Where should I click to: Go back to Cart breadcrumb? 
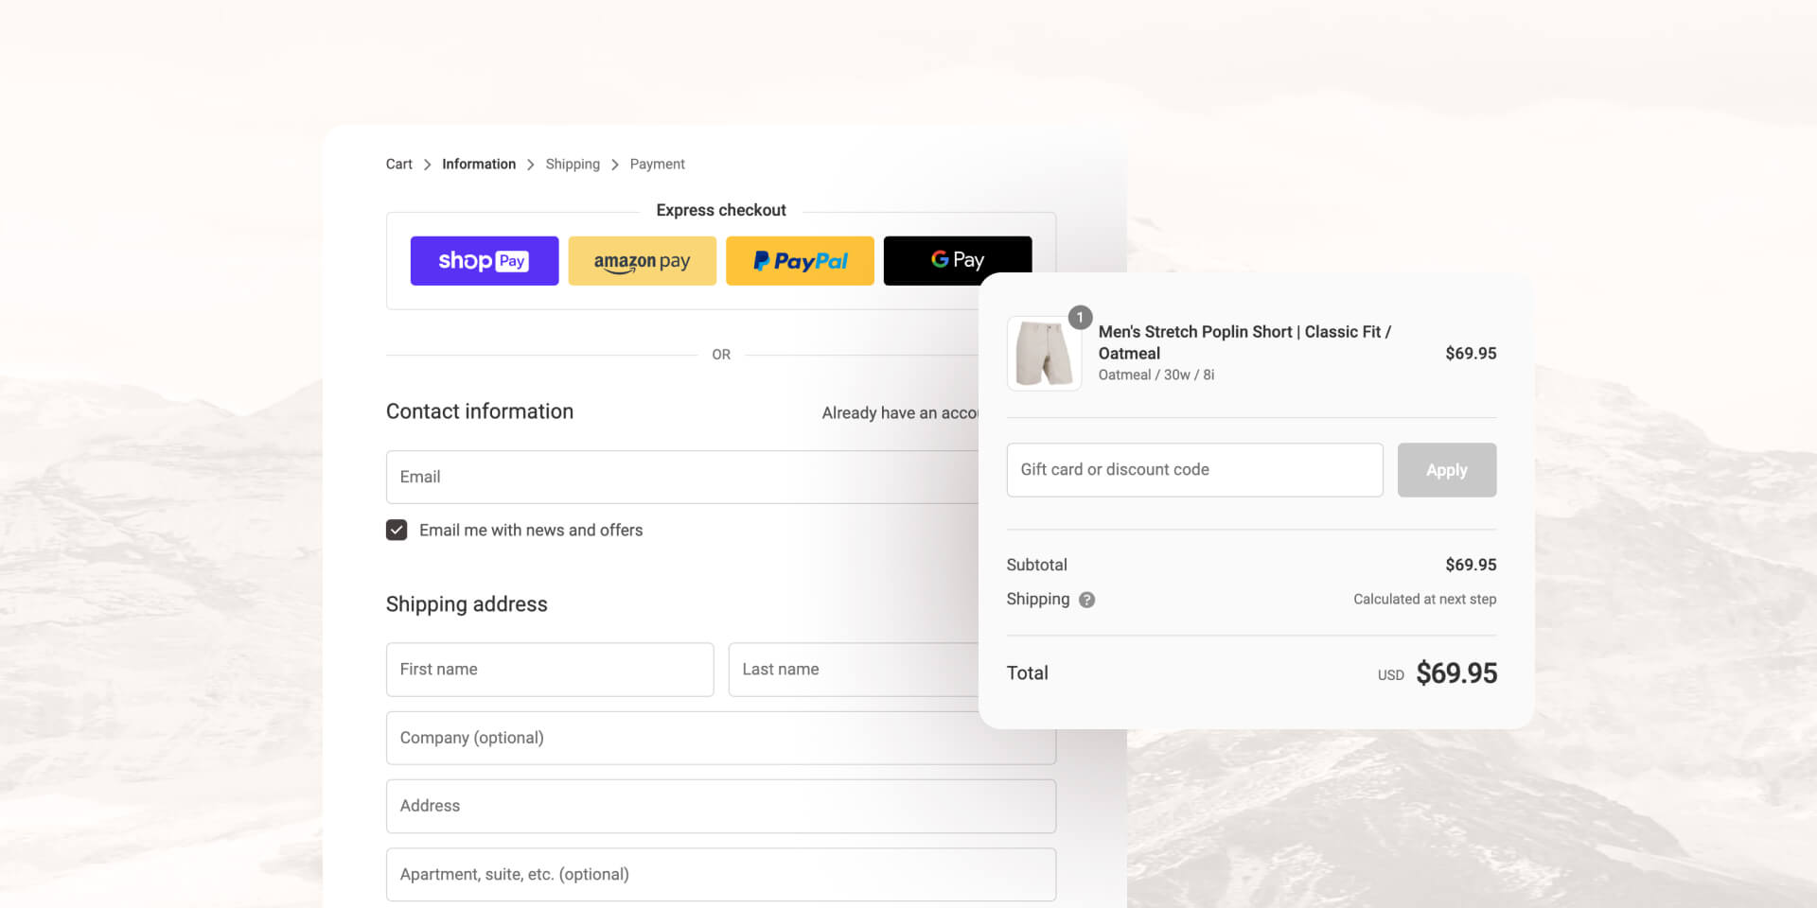398,165
